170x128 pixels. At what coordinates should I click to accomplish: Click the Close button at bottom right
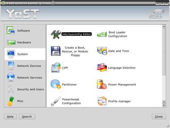pyautogui.click(x=159, y=116)
